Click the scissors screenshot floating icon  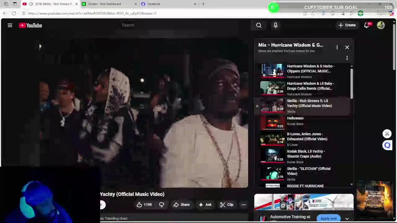(x=387, y=134)
